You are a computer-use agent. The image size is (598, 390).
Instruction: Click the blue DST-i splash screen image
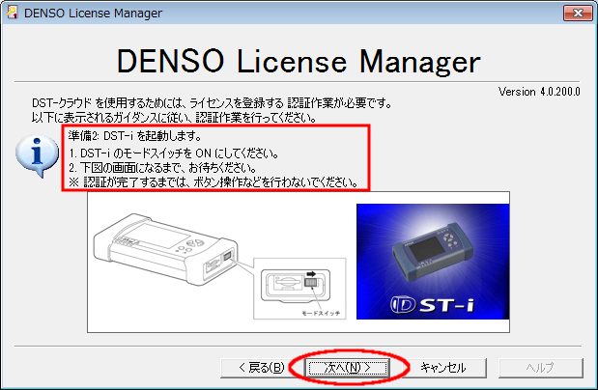pos(433,262)
